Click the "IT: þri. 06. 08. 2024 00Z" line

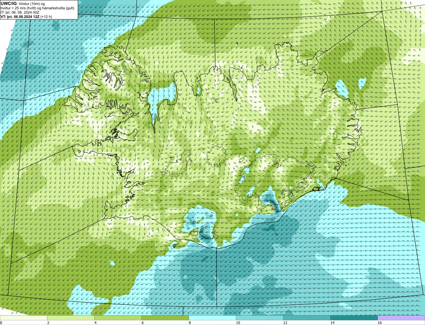(x=20, y=12)
